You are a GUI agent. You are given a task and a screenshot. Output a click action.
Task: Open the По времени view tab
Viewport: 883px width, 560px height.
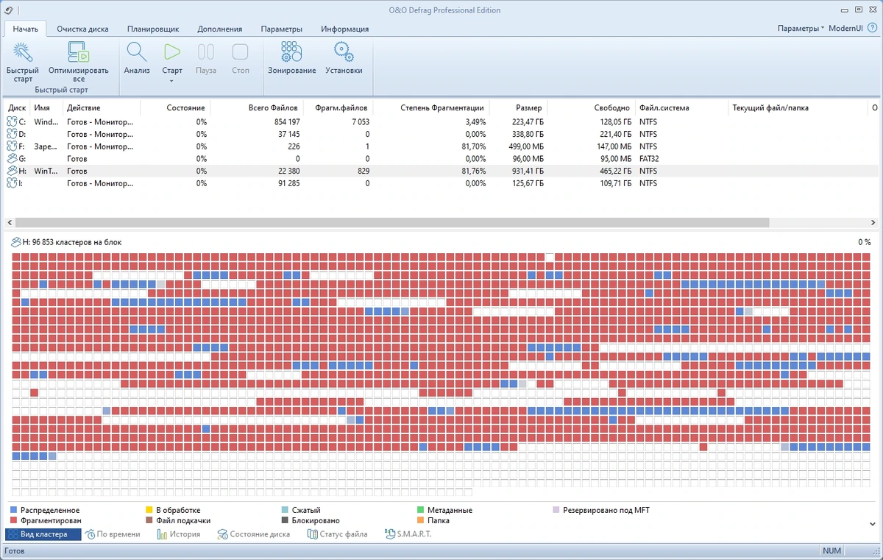[112, 534]
